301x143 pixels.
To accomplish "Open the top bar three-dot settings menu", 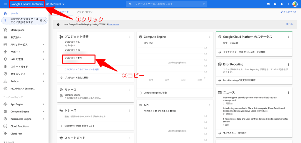I will tap(288, 4).
